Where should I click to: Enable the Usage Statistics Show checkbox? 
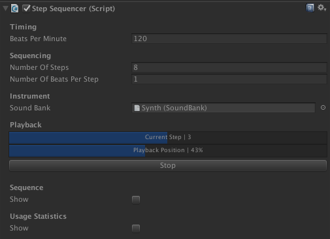[136, 229]
